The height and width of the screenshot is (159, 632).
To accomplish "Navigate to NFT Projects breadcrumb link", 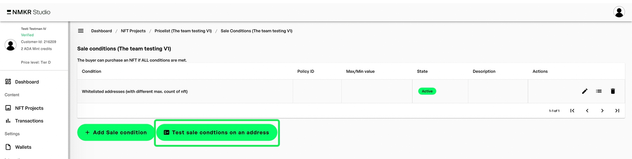I will [133, 31].
